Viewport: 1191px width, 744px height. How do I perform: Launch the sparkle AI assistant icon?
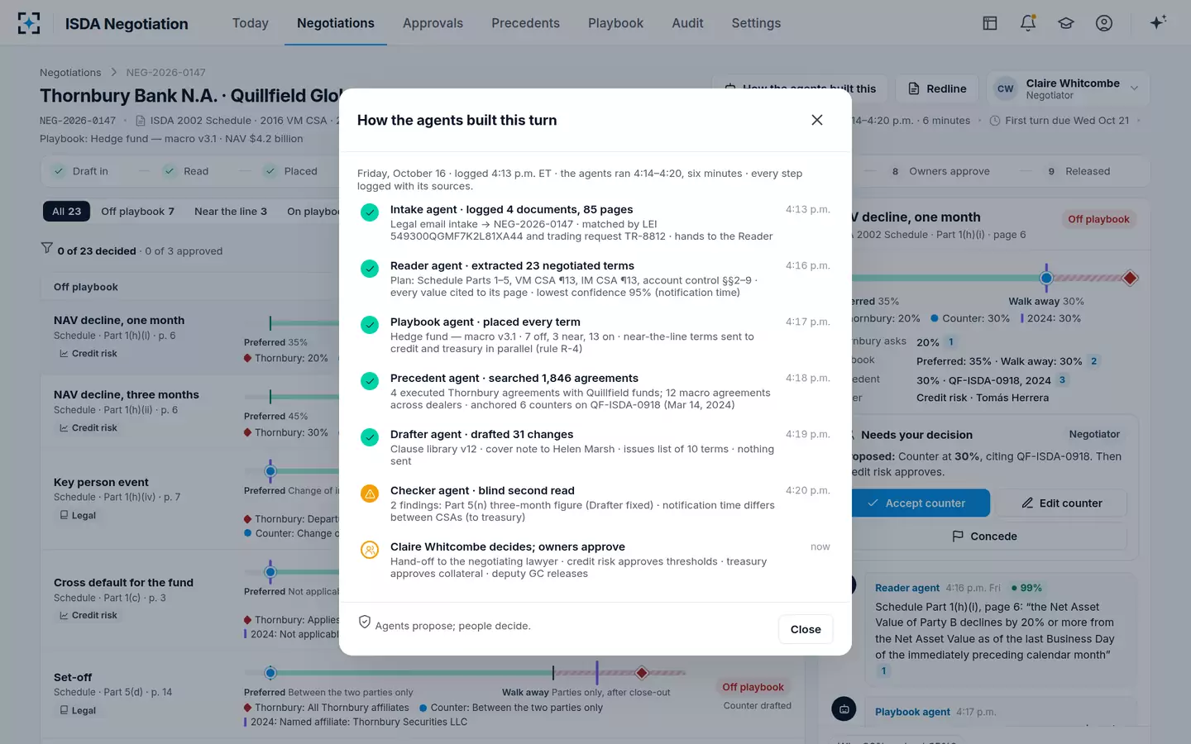point(1158,22)
